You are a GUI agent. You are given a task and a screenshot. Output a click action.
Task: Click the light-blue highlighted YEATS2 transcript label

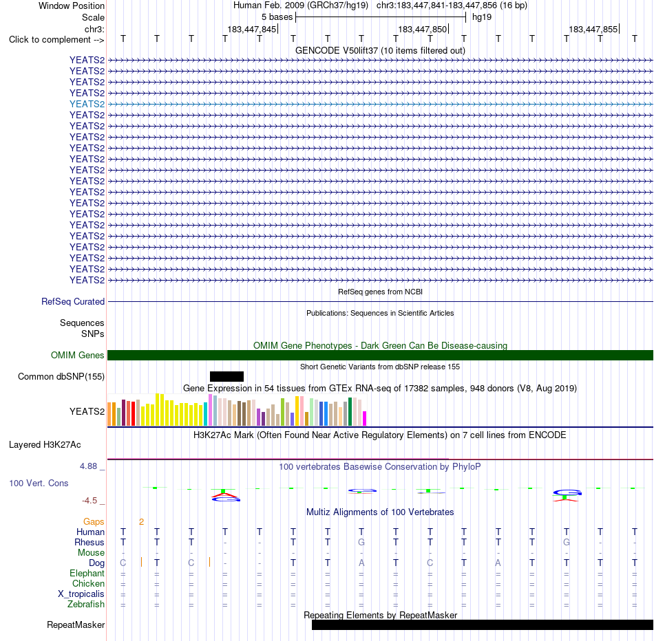click(87, 104)
